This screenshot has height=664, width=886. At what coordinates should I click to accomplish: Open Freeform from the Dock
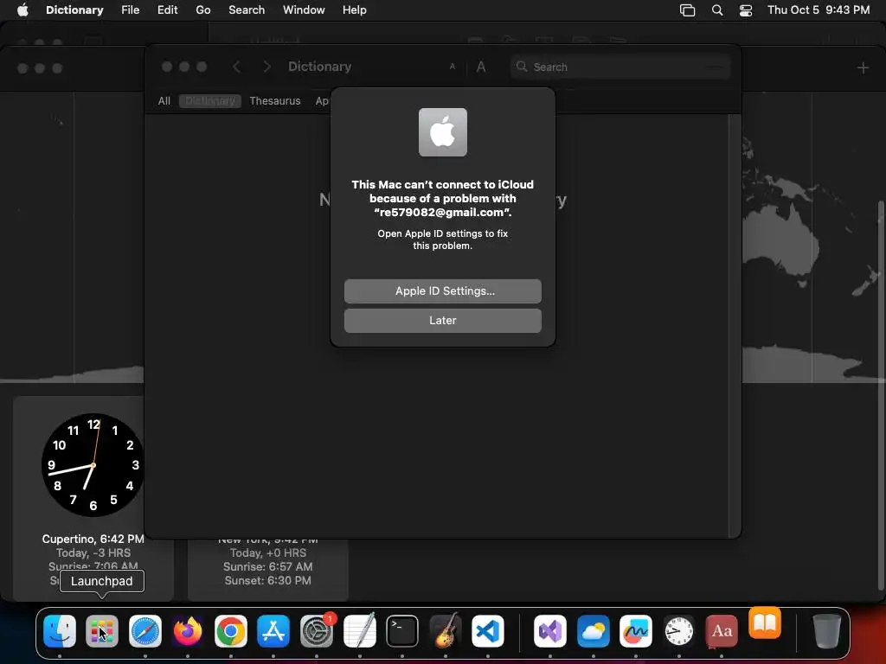[x=636, y=630]
